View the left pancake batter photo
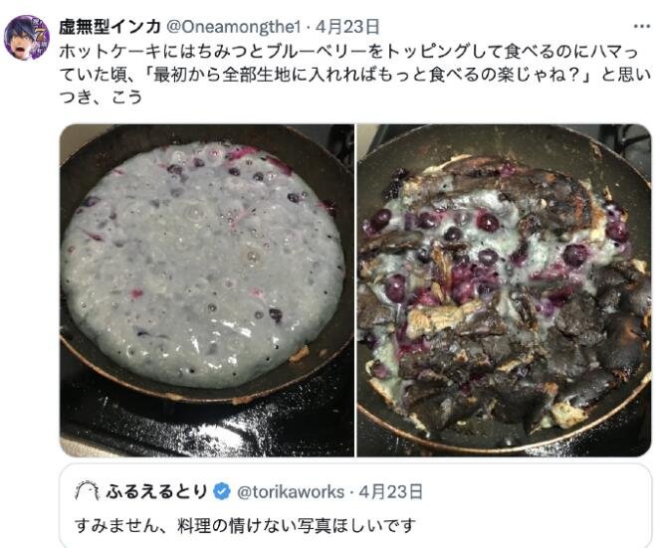Screen dimensions: 659x548 tap(207, 290)
